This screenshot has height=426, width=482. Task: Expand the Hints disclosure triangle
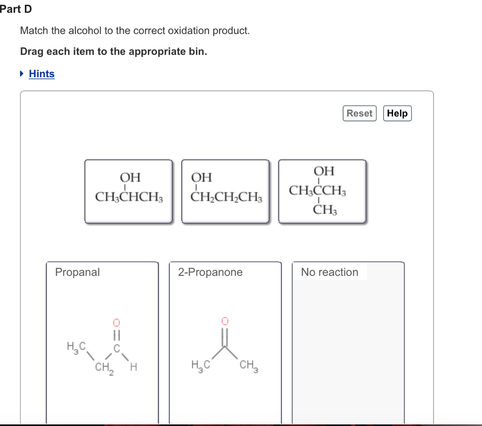click(x=22, y=74)
